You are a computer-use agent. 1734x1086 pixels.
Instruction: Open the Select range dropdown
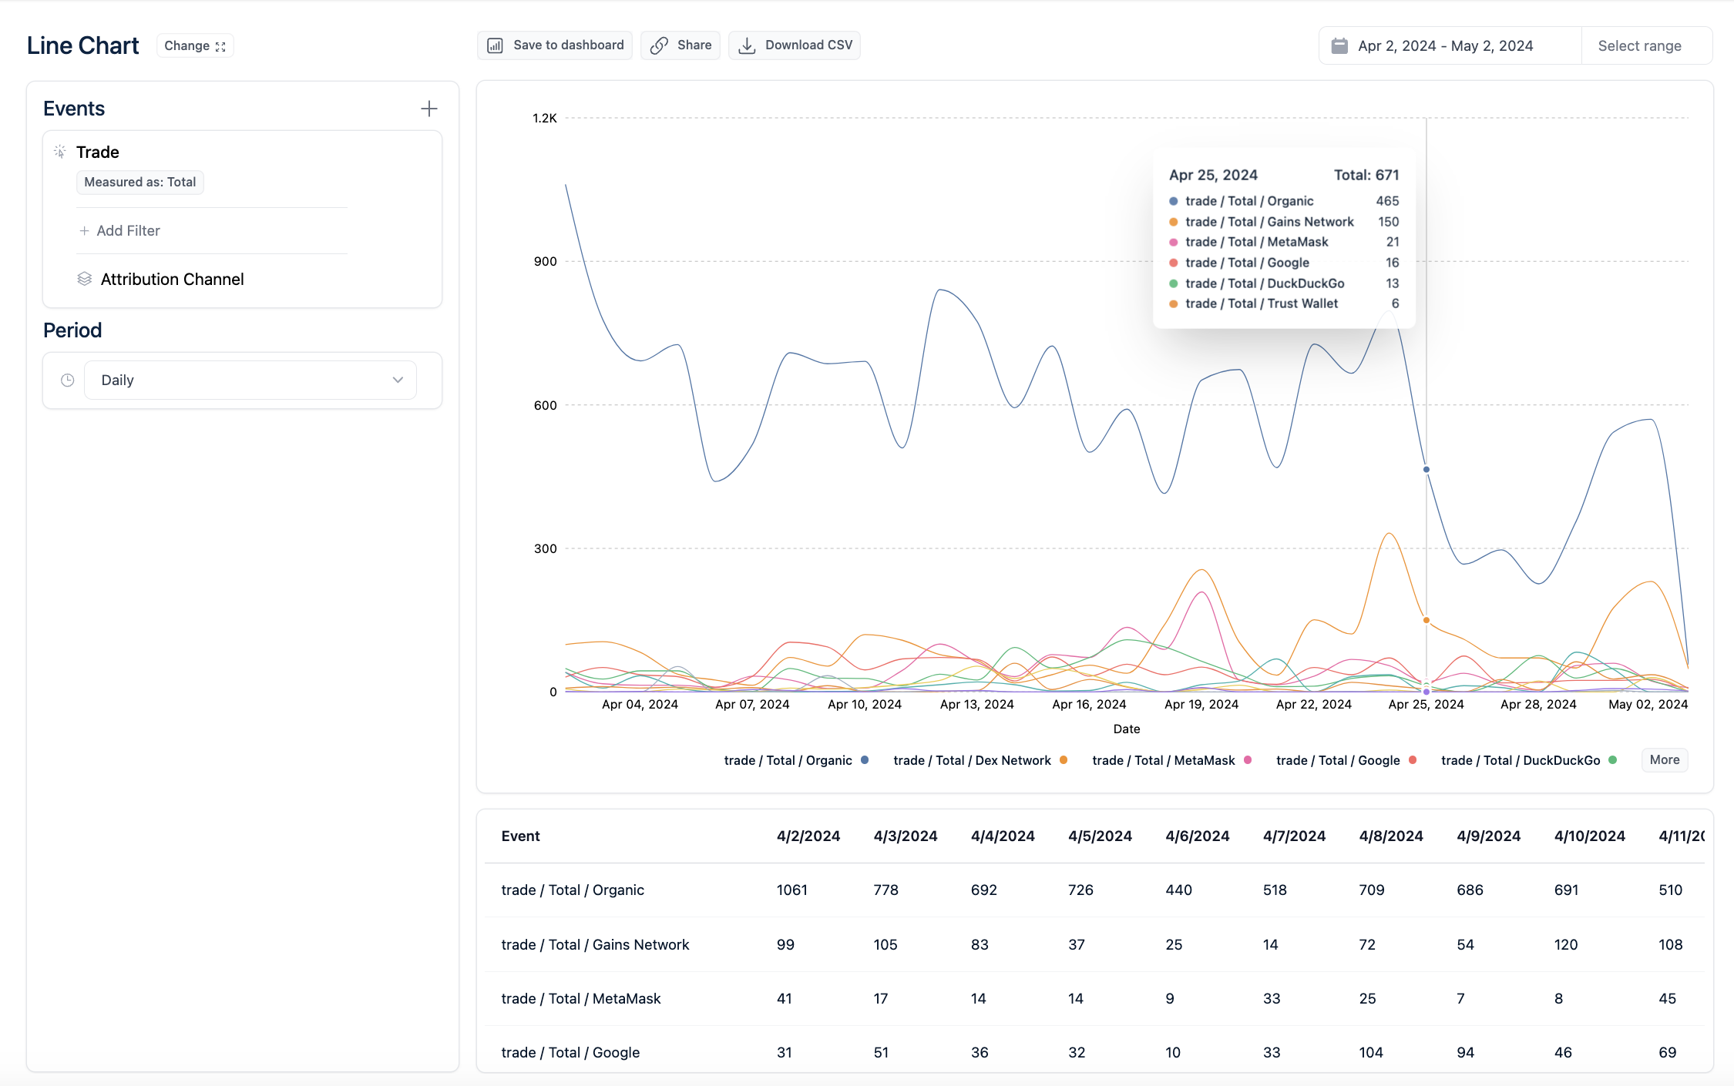(1639, 45)
